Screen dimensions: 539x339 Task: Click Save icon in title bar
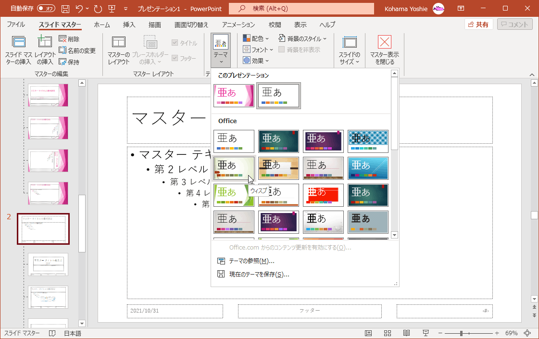[x=65, y=9]
